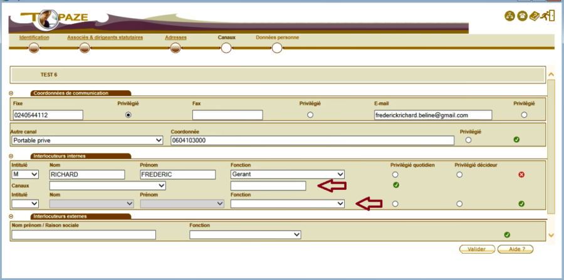Collapse the Coordonnées de communication section
This screenshot has height=280, width=564.
pos(11,93)
